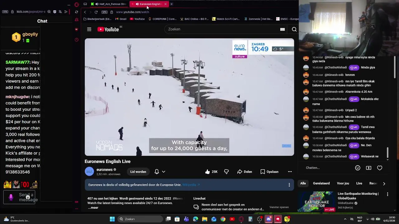Screen dimensions: 399x224
Task: Open the YouTube hamburger guide menu
Action: (x=89, y=29)
